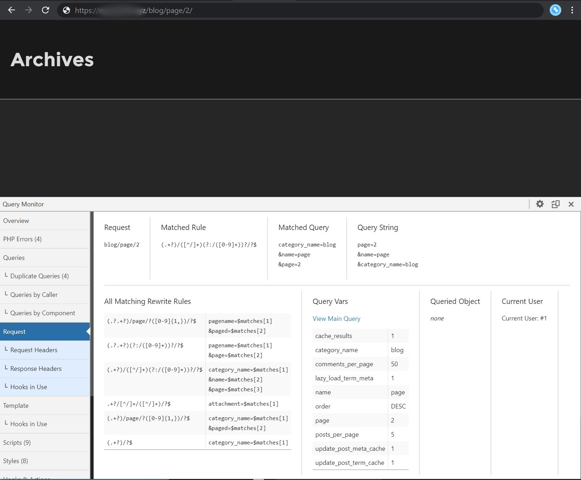Click the View Main Query link

pos(336,318)
